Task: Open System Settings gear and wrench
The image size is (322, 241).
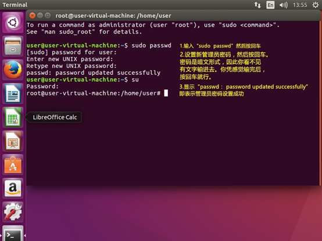Action: pos(13,212)
